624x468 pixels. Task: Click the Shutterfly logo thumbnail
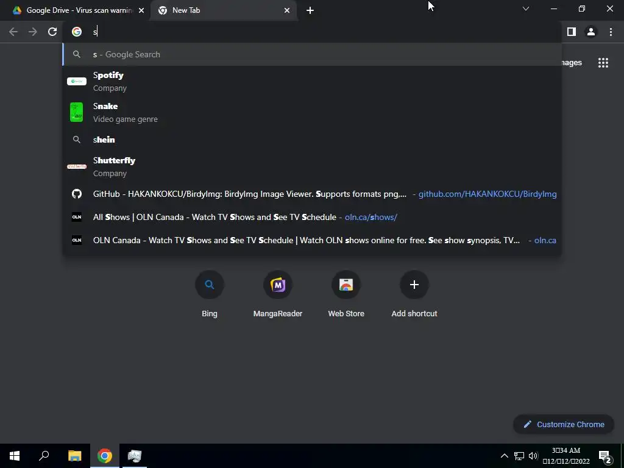click(76, 166)
